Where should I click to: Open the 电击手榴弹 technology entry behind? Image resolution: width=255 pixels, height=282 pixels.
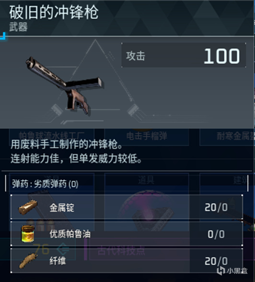click(x=147, y=136)
